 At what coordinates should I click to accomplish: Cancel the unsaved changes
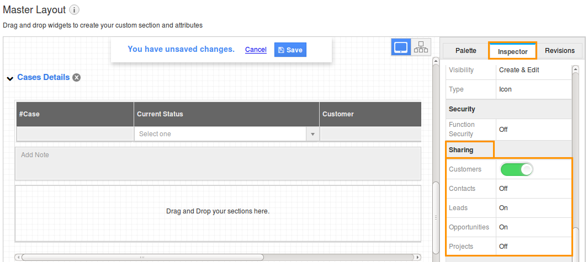(x=256, y=50)
